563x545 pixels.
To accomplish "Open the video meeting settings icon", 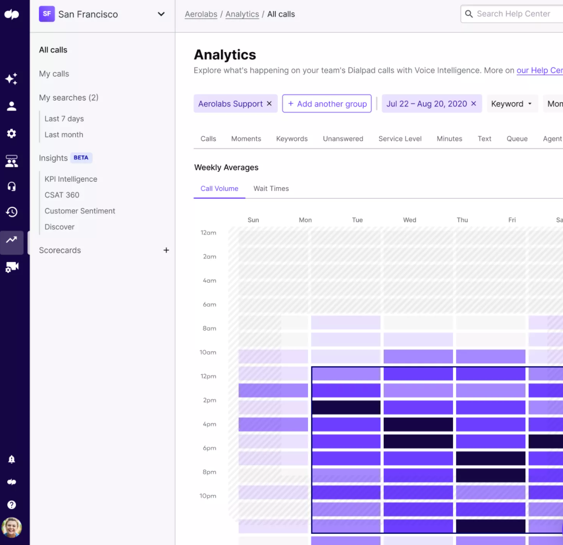I will 12,267.
